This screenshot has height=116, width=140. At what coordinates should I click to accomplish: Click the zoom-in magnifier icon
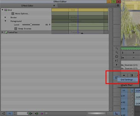[x=117, y=48]
